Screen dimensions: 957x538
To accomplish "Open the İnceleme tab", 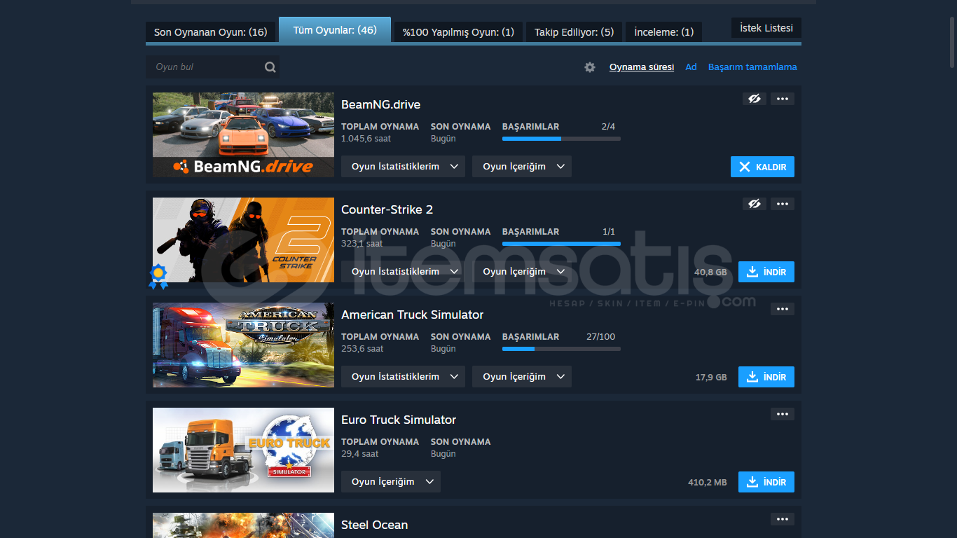I will point(663,32).
